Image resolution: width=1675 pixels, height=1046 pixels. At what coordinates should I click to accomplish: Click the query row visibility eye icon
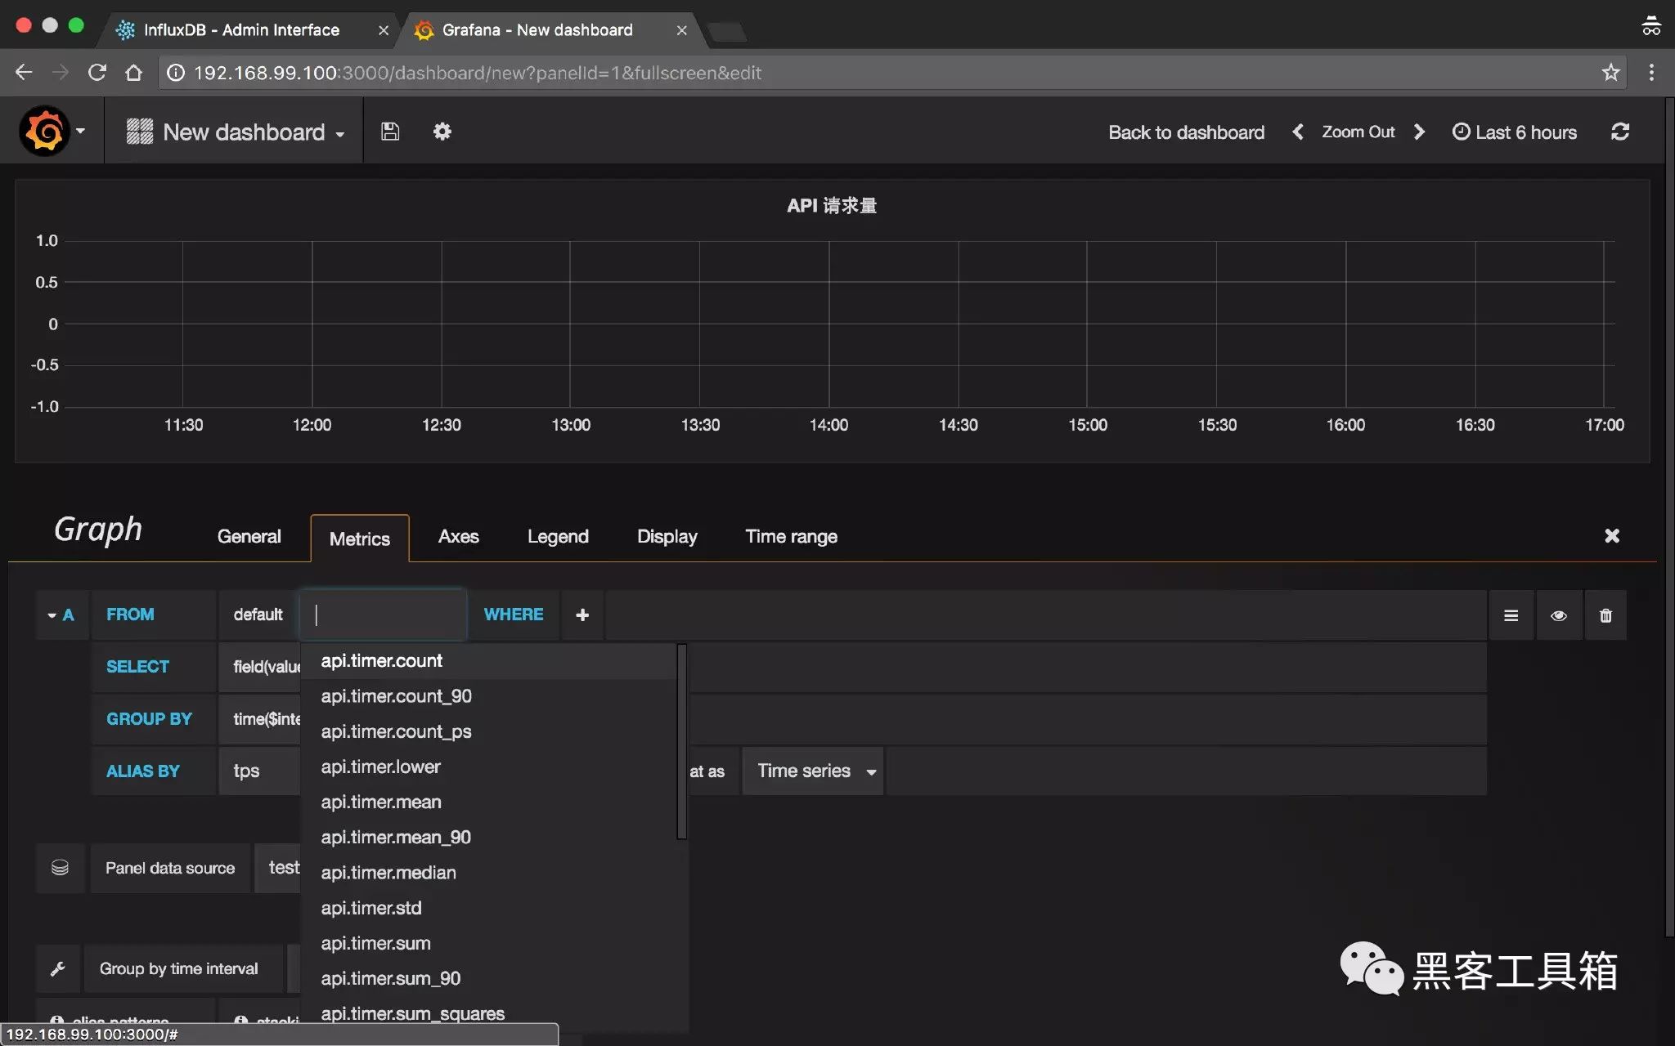1558,615
